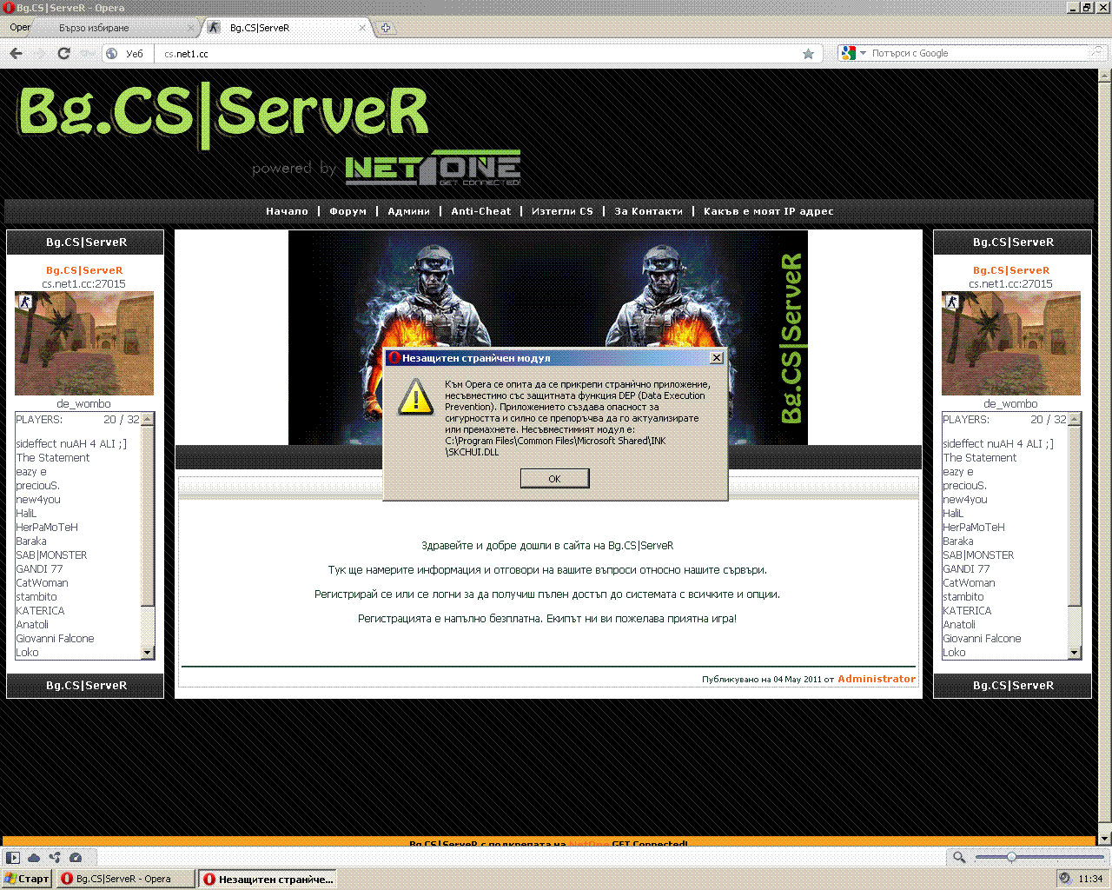Click the NetOne powered by logo
This screenshot has height=890, width=1112.
pos(387,169)
